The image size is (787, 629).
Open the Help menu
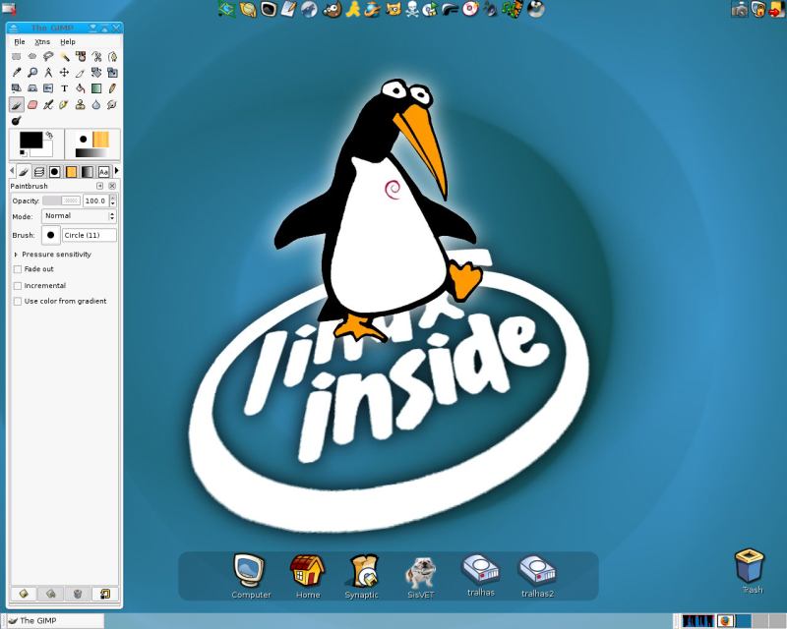[x=68, y=41]
